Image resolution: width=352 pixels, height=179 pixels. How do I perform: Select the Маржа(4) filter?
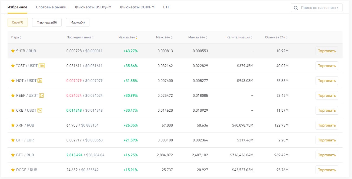78,22
